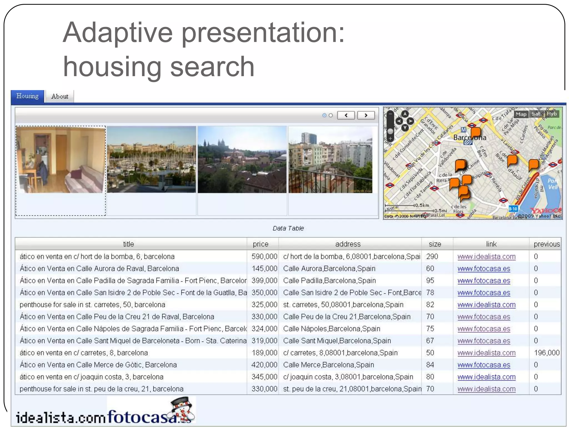
Task: Click the idealista.com logo
Action: (x=61, y=418)
